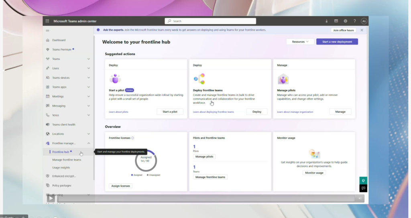Dismiss the Ask the experts banner
Screen dimensions: 411x218
[x=362, y=30]
